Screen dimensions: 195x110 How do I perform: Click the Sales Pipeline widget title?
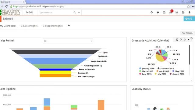[8, 89]
